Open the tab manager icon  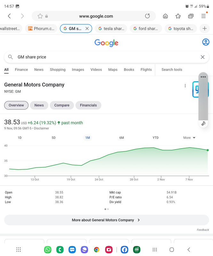pyautogui.click(x=191, y=16)
